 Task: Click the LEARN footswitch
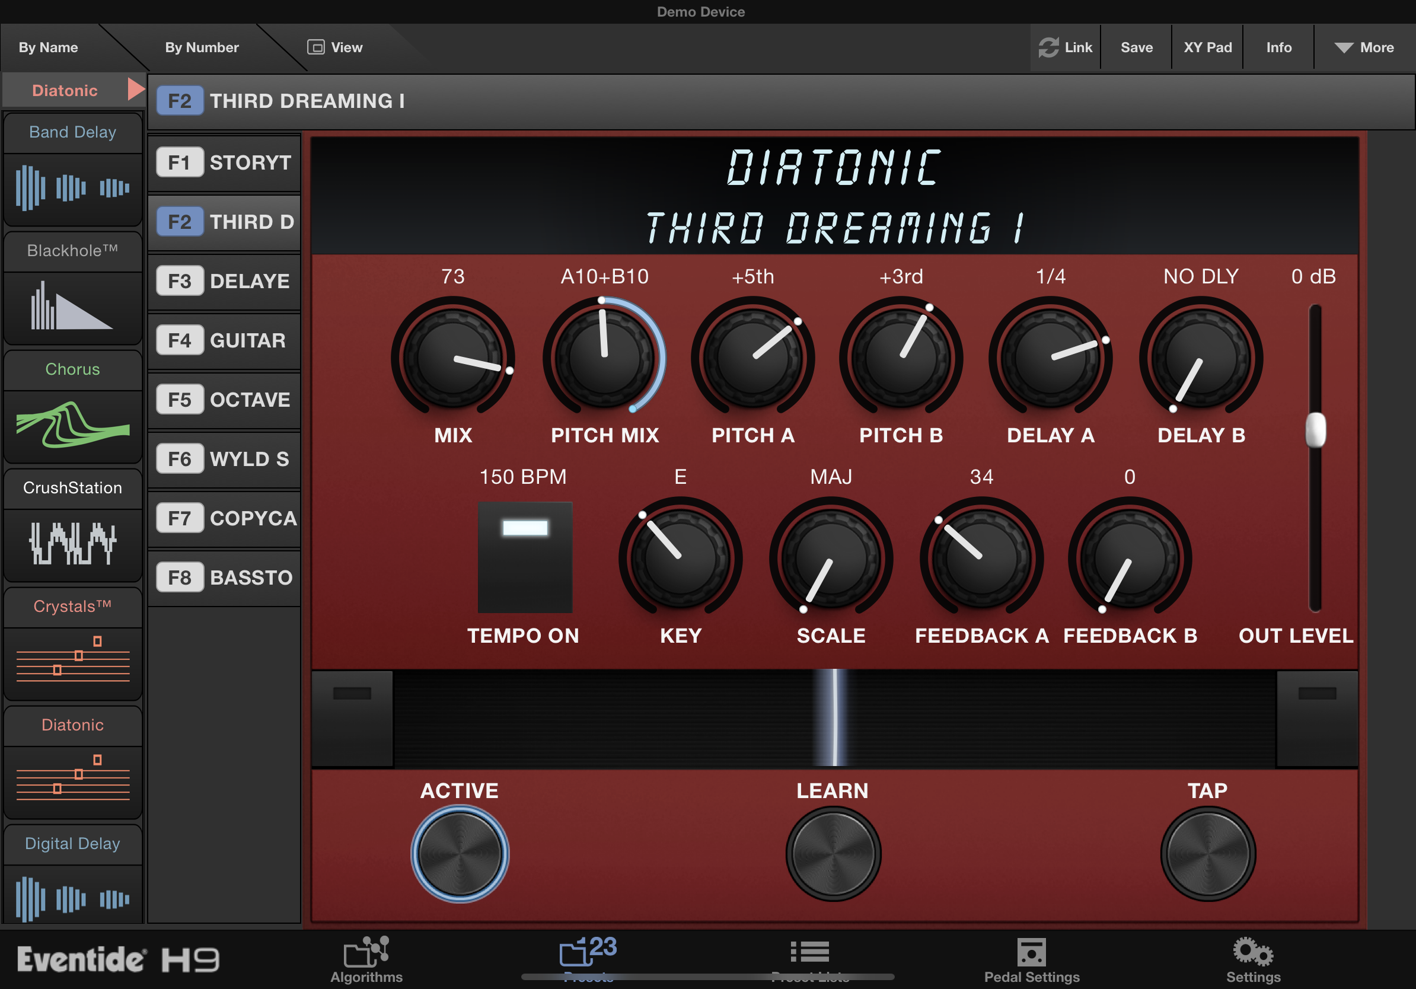pyautogui.click(x=833, y=854)
